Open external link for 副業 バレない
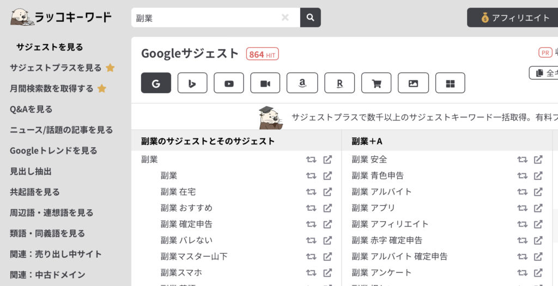The width and height of the screenshot is (558, 286). coord(327,240)
